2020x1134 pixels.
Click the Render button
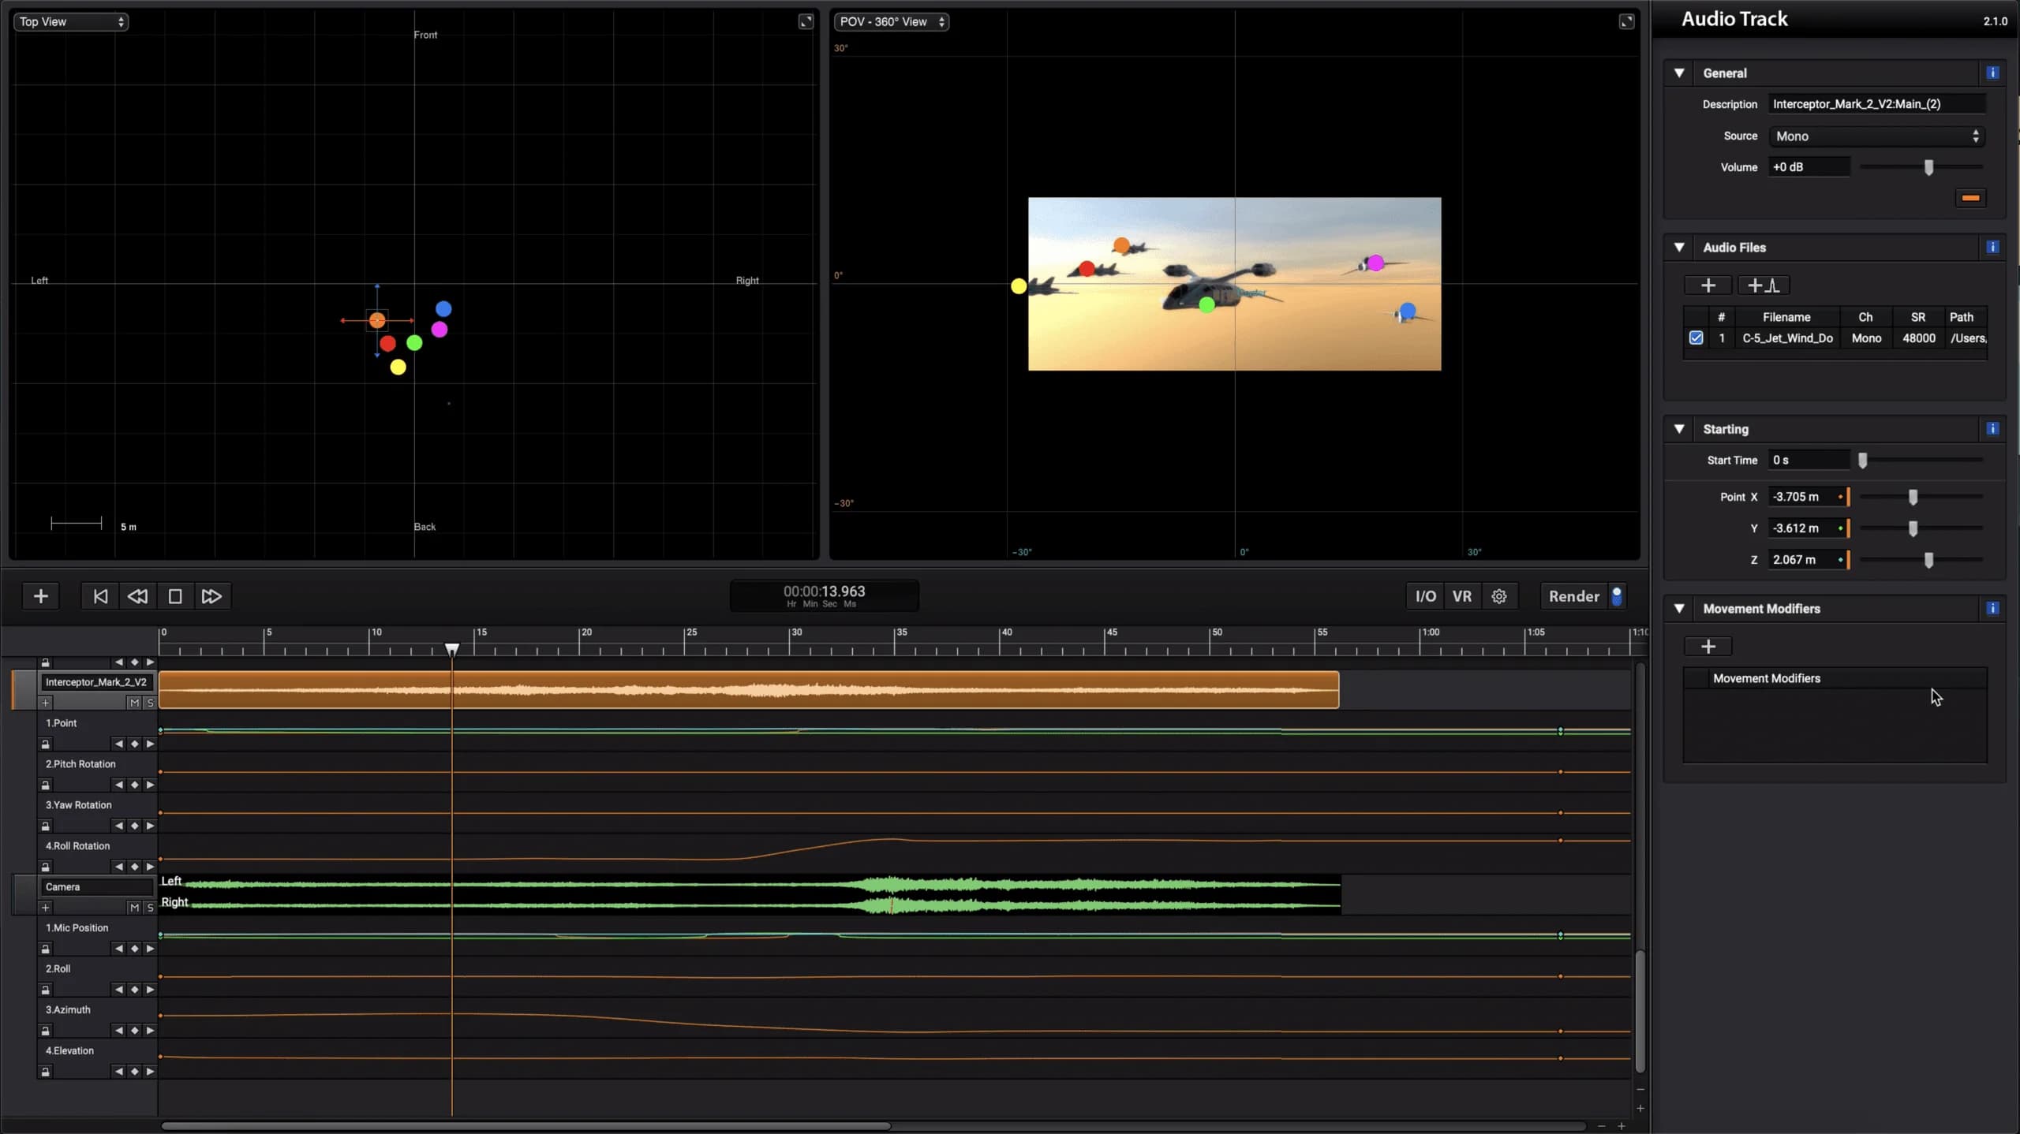click(1574, 596)
